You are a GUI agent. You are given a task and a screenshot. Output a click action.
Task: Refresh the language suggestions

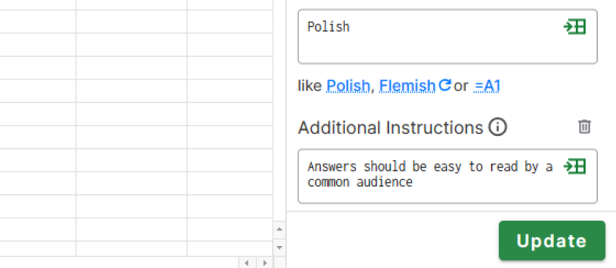coord(445,85)
